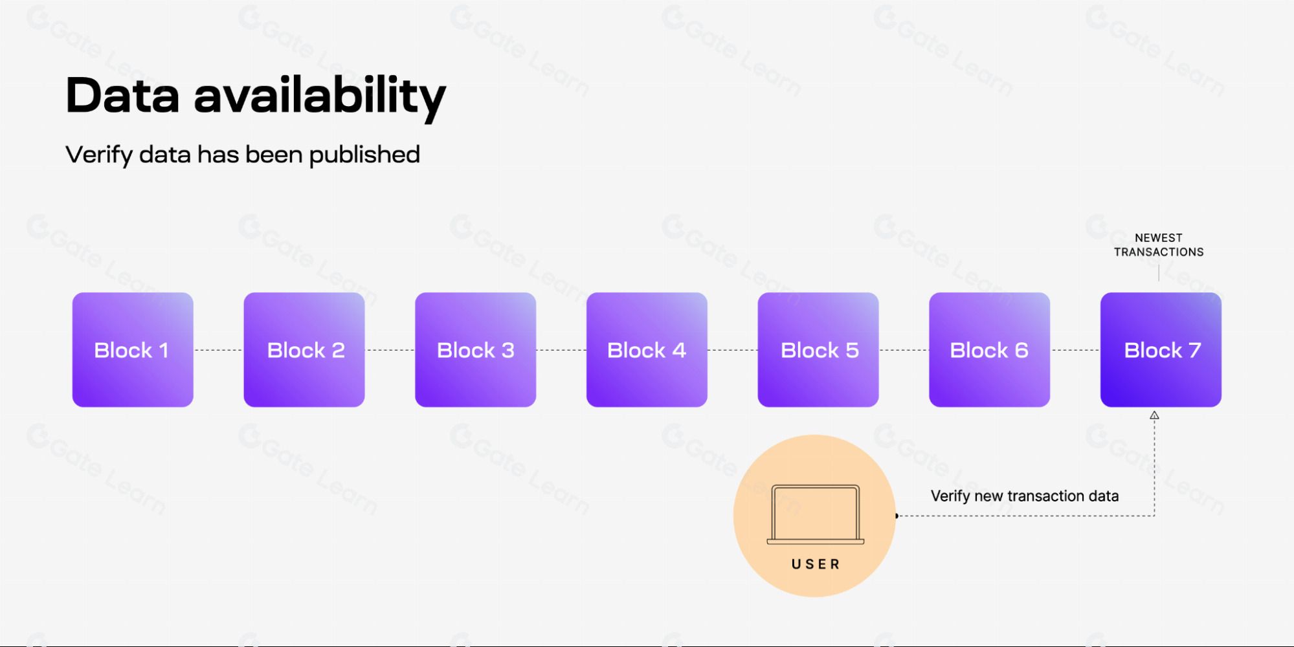Click the NEWEST TRANSACTIONS label
1294x647 pixels.
tap(1159, 245)
